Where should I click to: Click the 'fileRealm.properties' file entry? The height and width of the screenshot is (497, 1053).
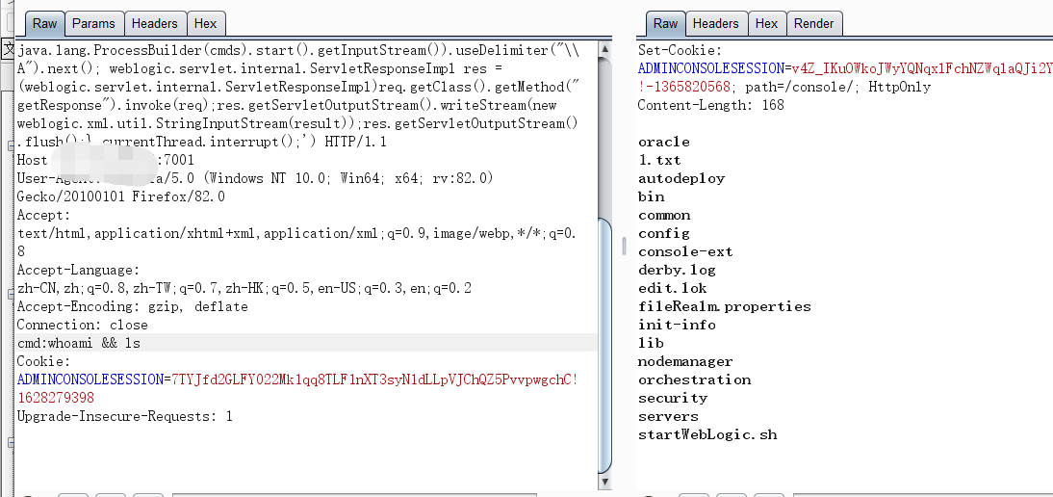click(725, 307)
